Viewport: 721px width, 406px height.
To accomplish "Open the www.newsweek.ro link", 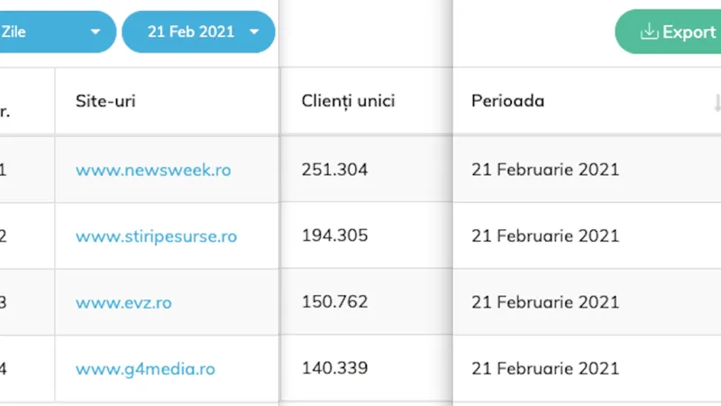I will click(153, 170).
